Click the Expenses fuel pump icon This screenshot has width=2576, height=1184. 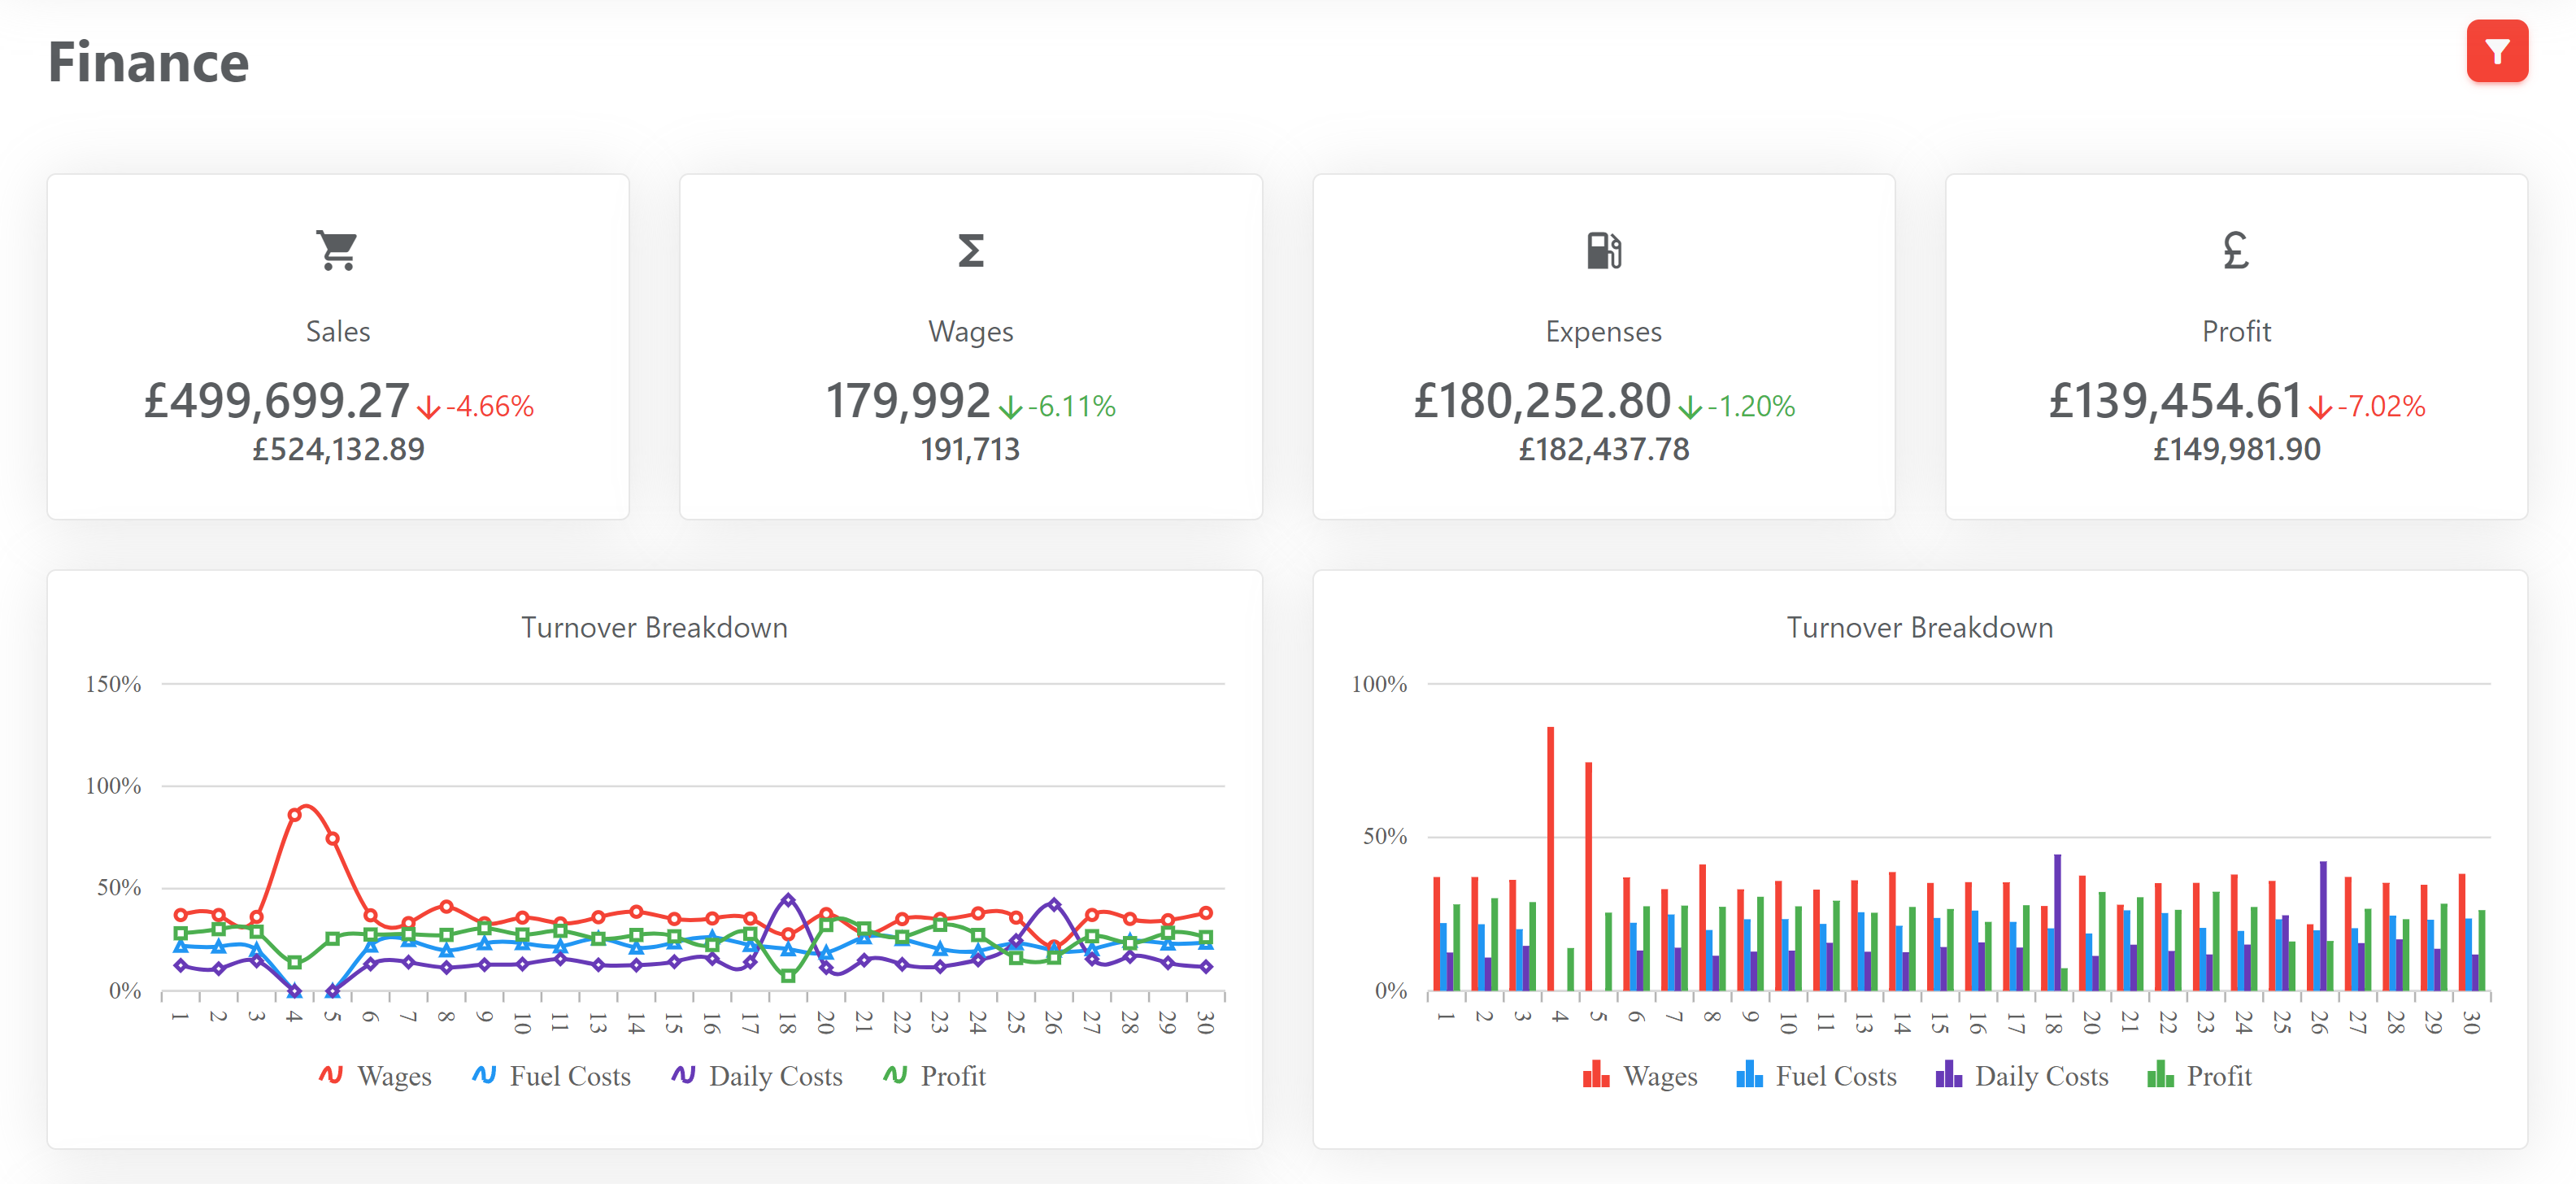tap(1603, 250)
